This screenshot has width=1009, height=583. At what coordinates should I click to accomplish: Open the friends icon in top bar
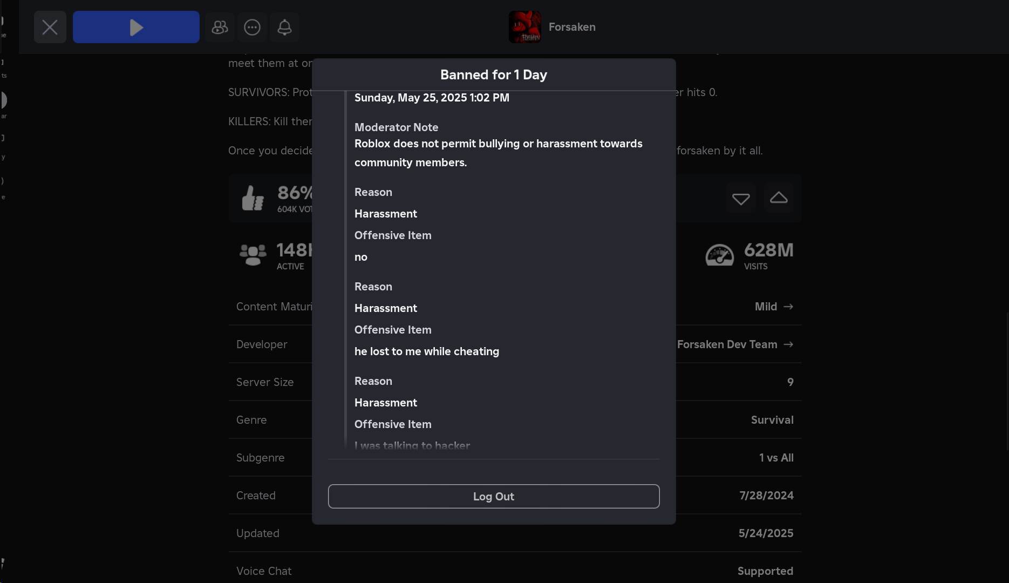tap(220, 27)
